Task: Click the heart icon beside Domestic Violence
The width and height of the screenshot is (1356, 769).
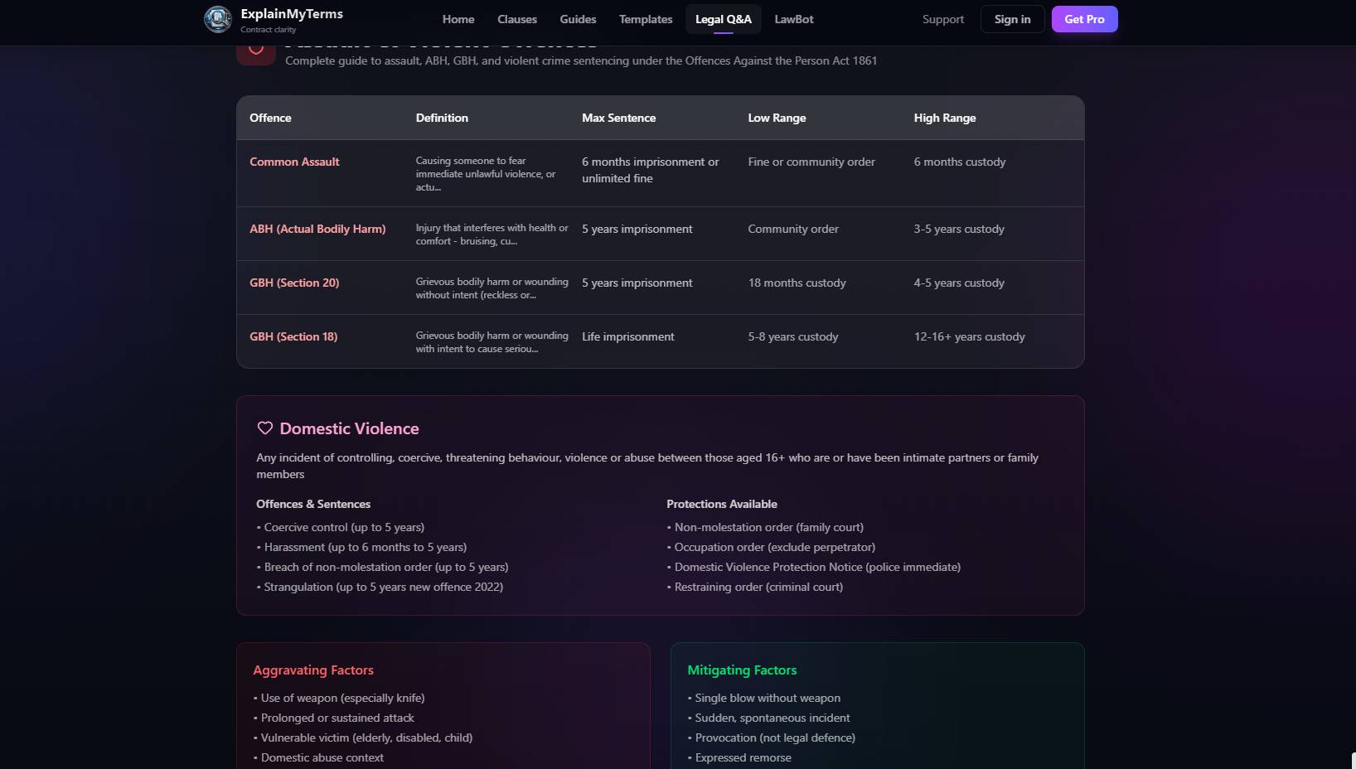Action: pos(264,428)
